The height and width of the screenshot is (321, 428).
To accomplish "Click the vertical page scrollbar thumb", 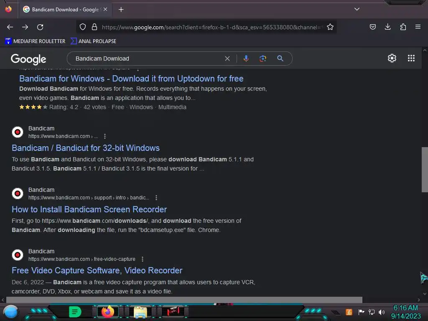I will (x=425, y=170).
